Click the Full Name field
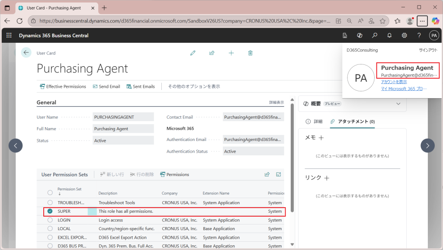The height and width of the screenshot is (250, 443). coord(123,128)
